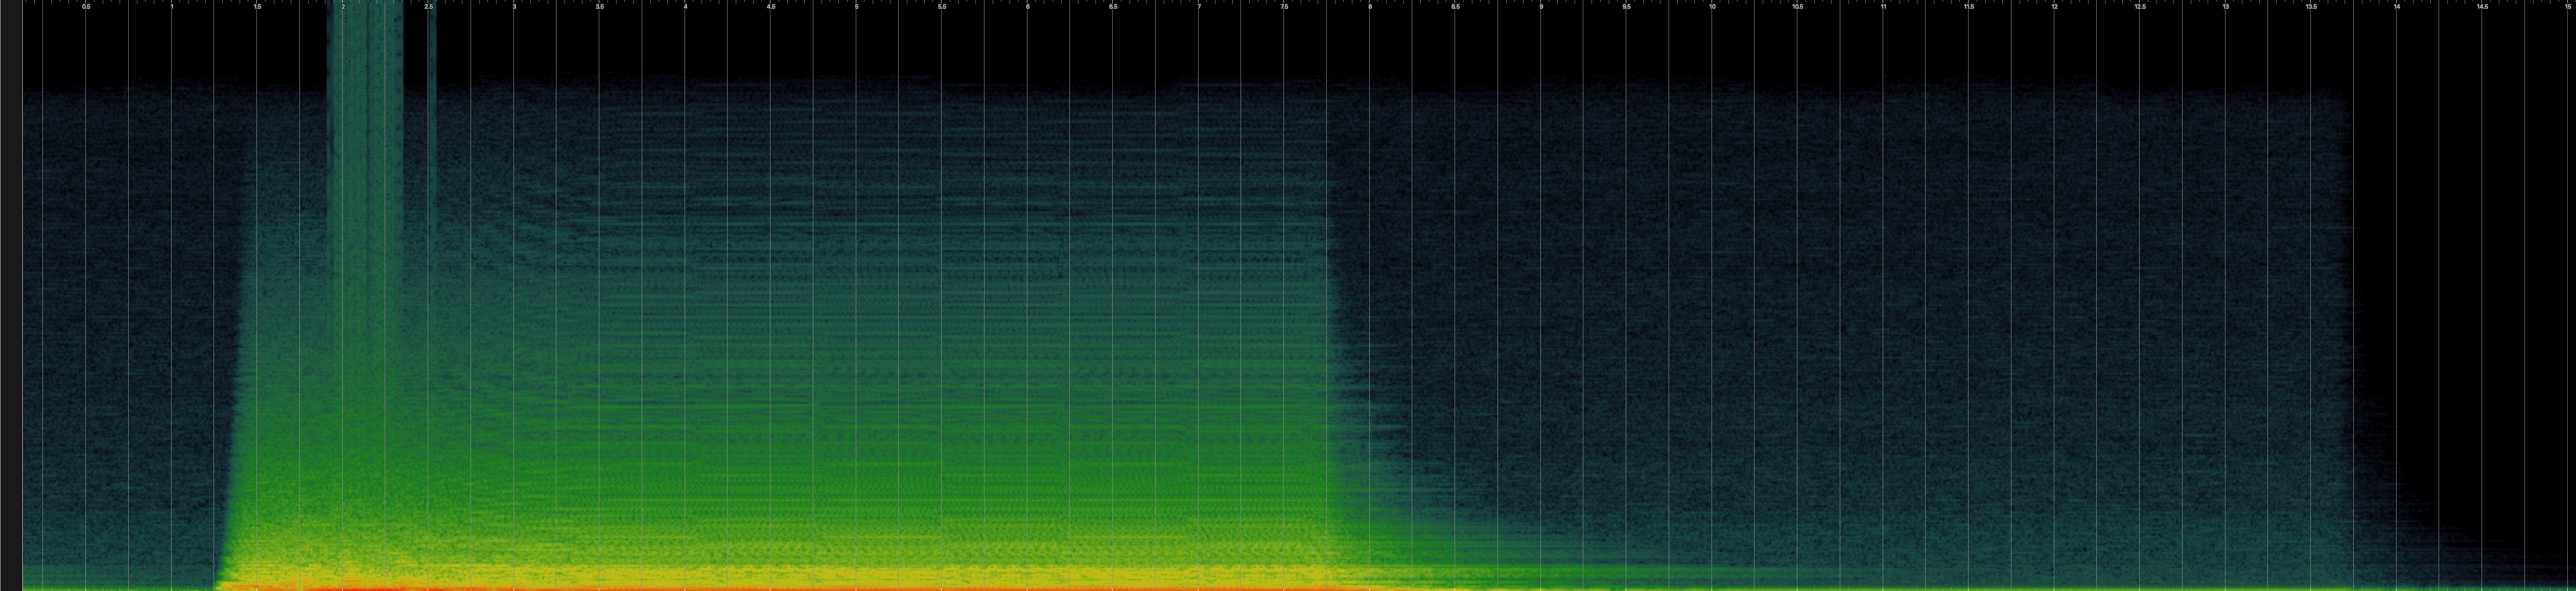Click the 14 second mark on the ruler
Image resolution: width=2576 pixels, height=591 pixels.
coord(2396,7)
